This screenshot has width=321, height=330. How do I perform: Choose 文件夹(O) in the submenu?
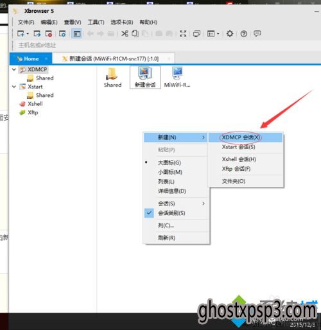(245, 181)
